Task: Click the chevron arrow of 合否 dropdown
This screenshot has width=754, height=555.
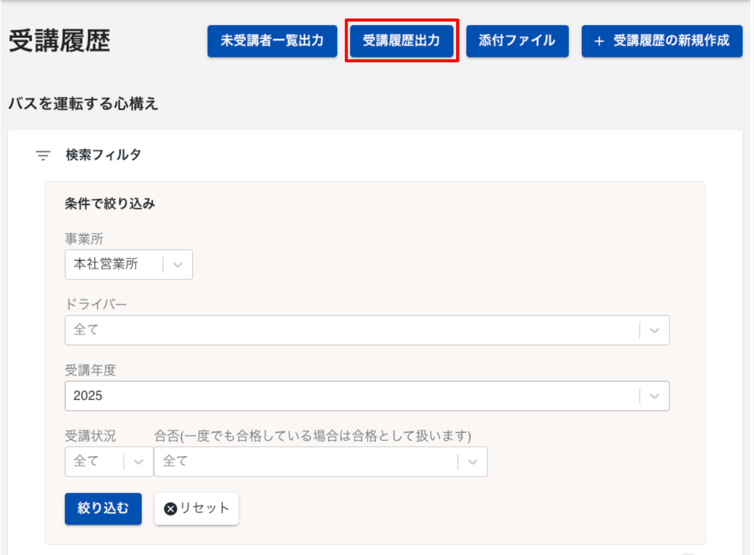Action: click(472, 462)
